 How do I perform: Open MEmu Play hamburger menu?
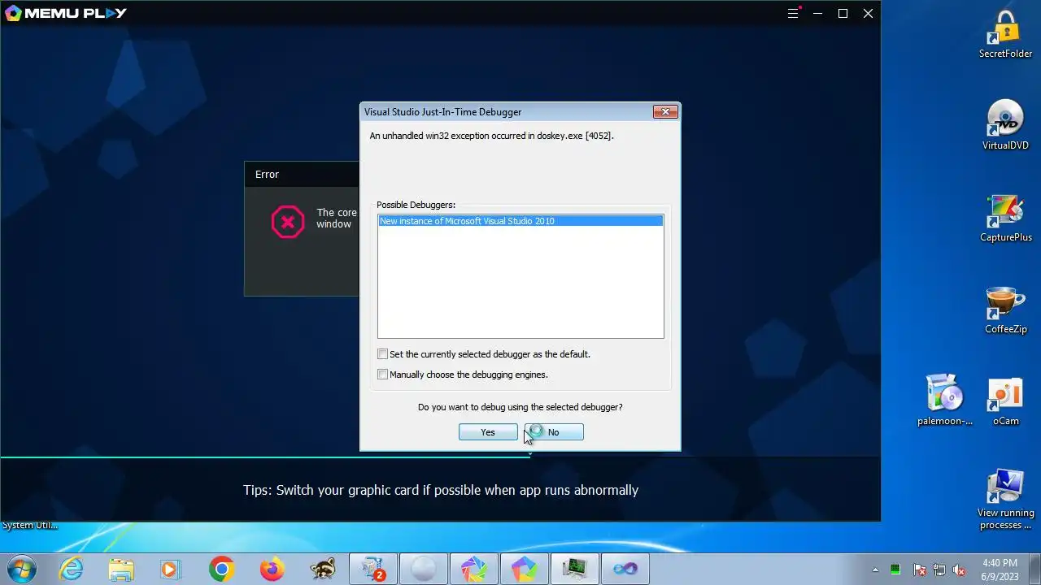(x=793, y=13)
